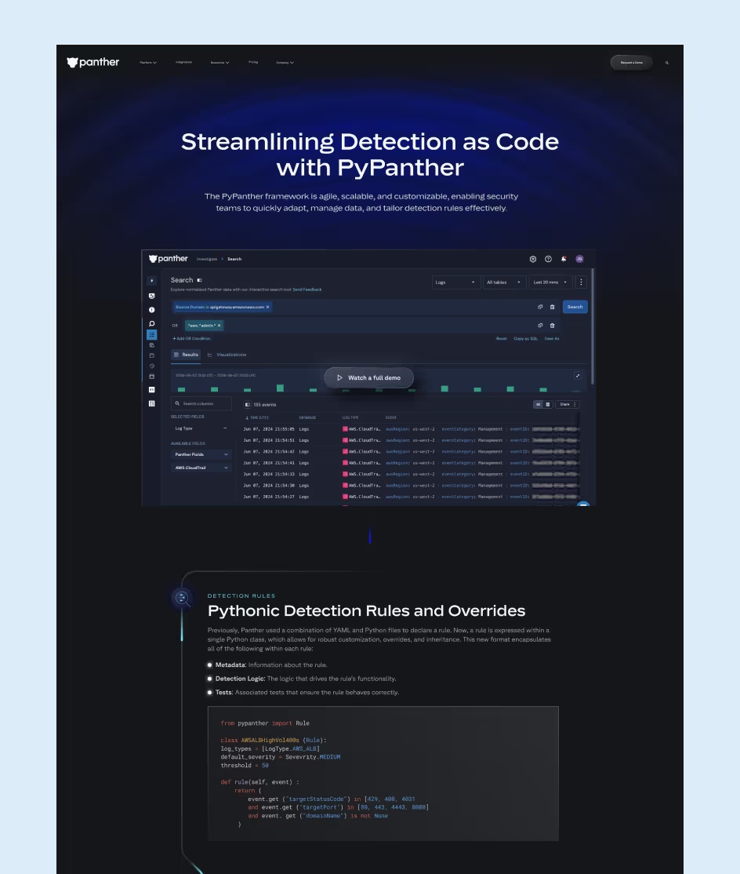This screenshot has height=874, width=740.
Task: Select the Results tab
Action: [x=186, y=355]
